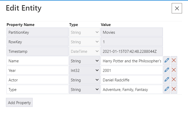Click the Harry Potter name value field
The height and width of the screenshot is (119, 188).
132,61
